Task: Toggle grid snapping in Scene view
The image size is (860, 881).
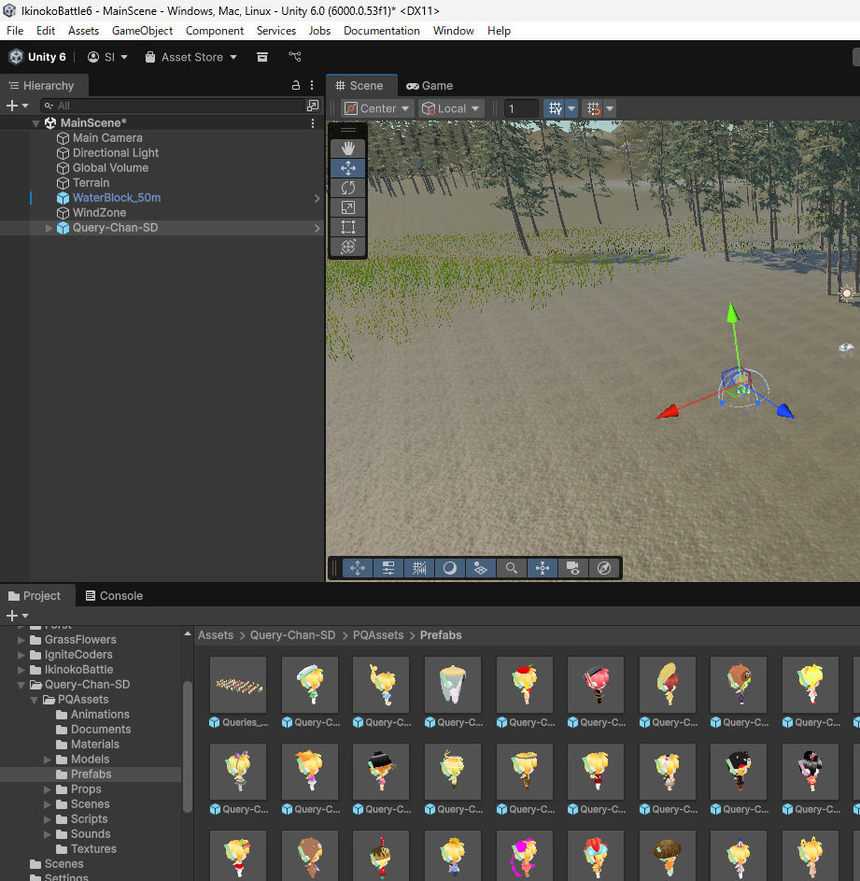Action: (x=593, y=108)
